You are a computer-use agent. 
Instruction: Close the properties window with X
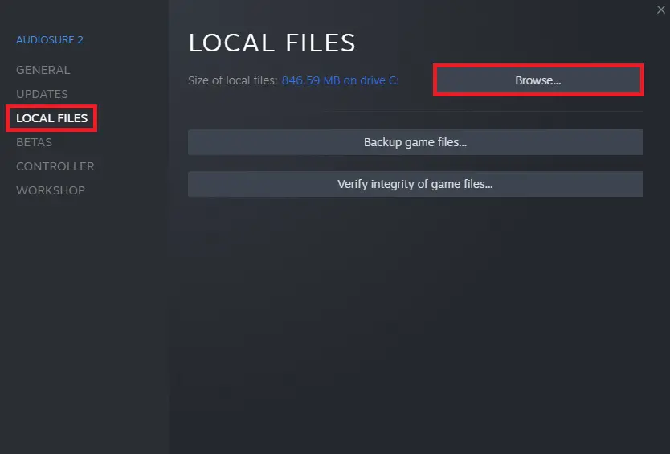point(660,10)
